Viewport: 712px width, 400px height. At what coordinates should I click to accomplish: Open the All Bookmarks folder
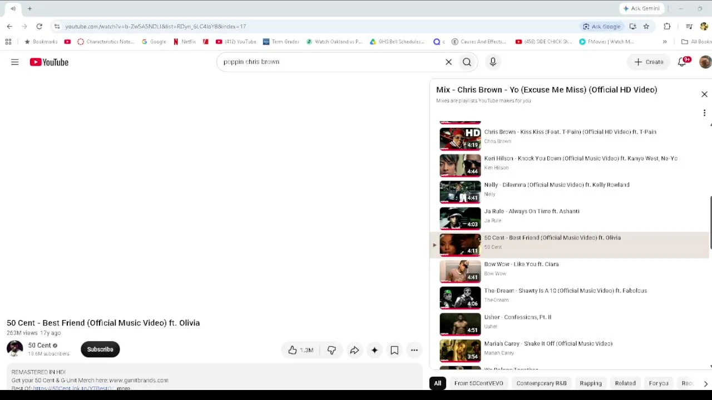point(696,42)
